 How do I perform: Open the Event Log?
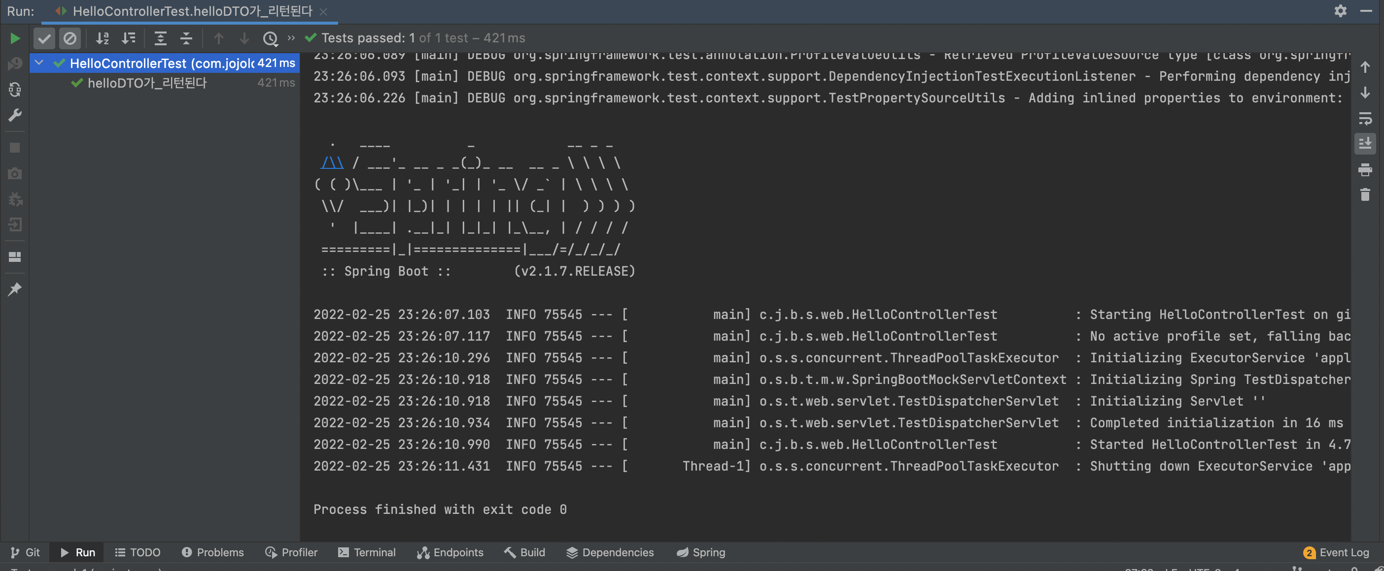point(1336,552)
